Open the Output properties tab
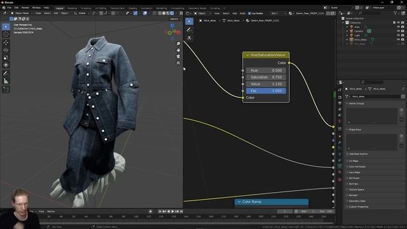Screen dimensions: 407x229 click(340, 103)
